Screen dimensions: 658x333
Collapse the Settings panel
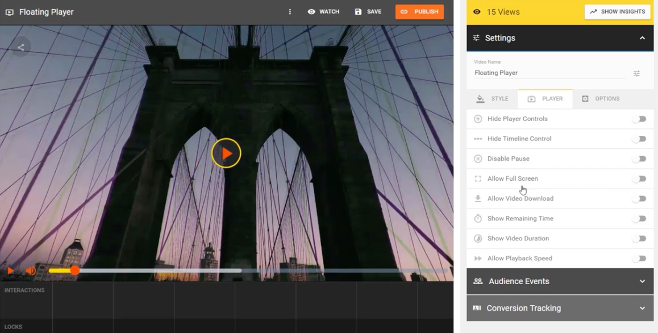point(642,38)
